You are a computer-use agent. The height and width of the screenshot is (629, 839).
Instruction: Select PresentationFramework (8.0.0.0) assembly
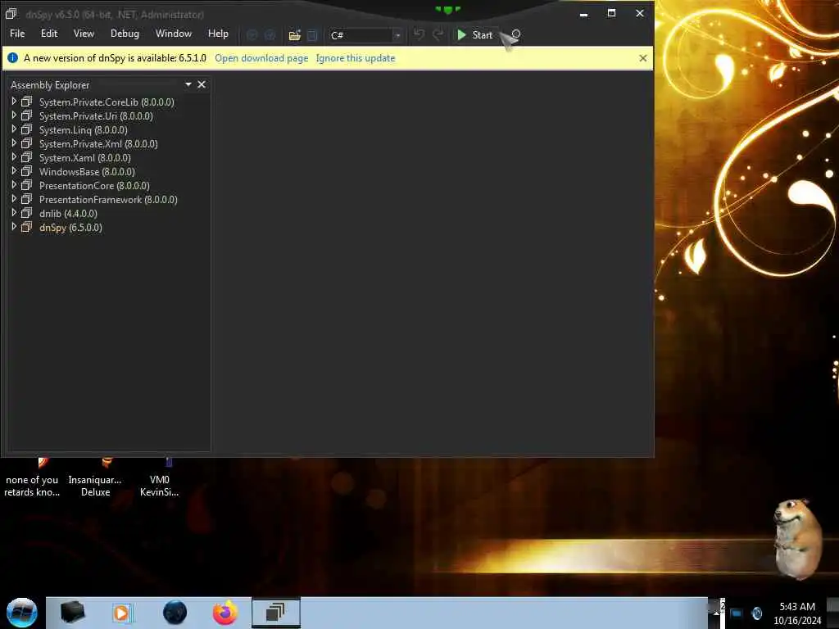[x=108, y=200]
